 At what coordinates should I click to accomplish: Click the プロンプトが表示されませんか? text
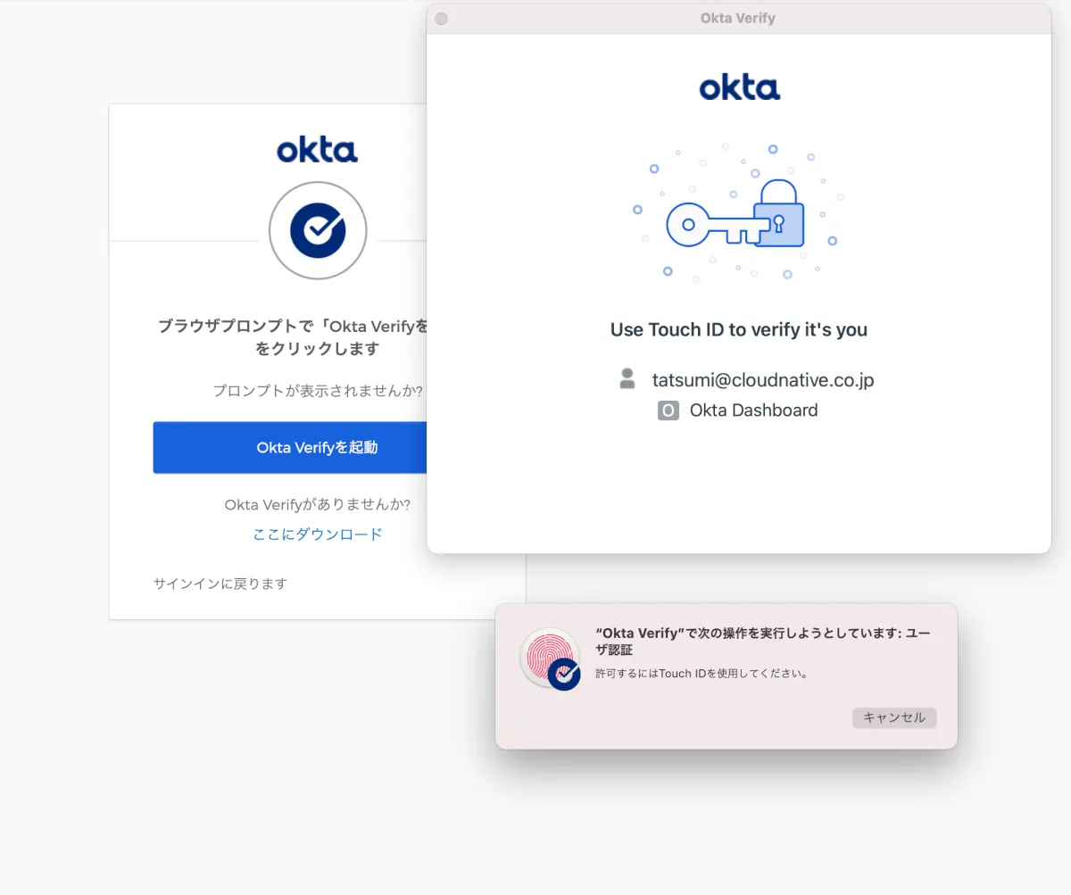click(318, 391)
